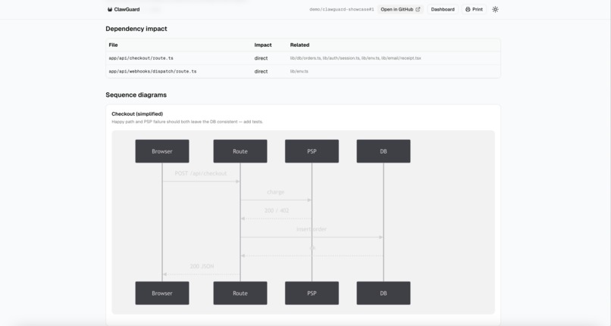Click the 200 JSON response label
The image size is (611, 326).
pos(202,266)
